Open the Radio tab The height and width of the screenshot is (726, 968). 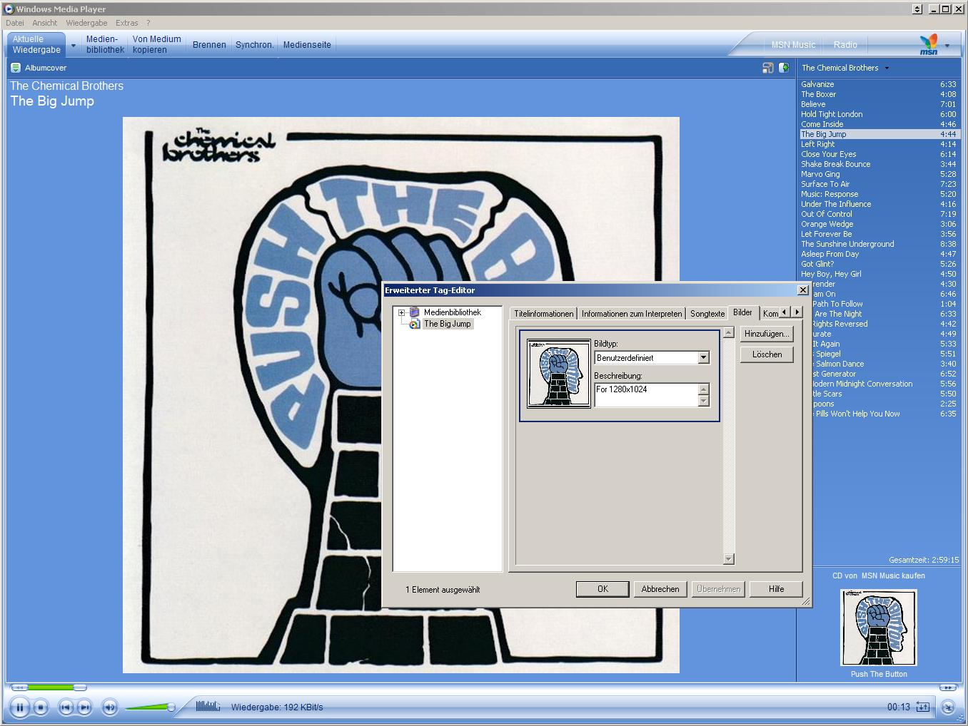[845, 44]
